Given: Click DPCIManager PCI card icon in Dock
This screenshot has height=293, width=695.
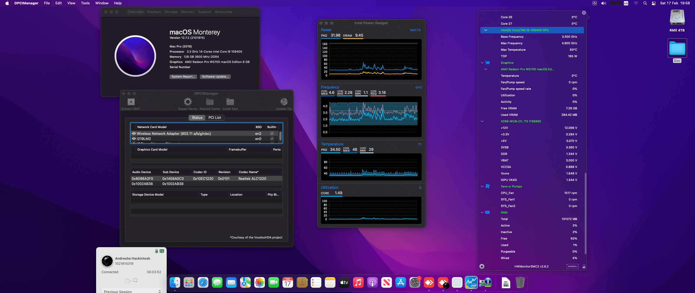Looking at the screenshot, I should [x=485, y=283].
